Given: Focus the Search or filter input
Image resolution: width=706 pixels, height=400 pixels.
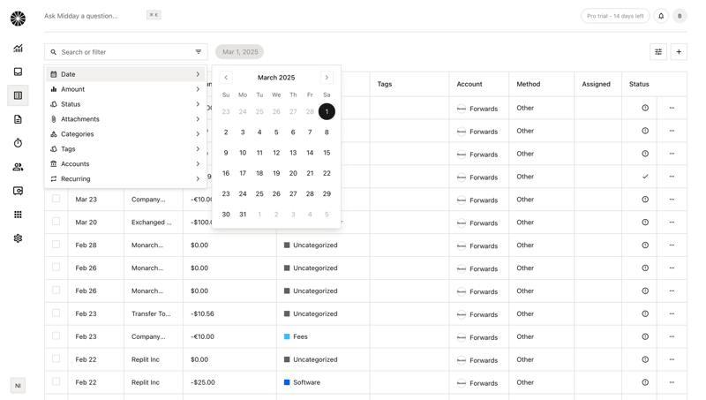Looking at the screenshot, I should (126, 52).
